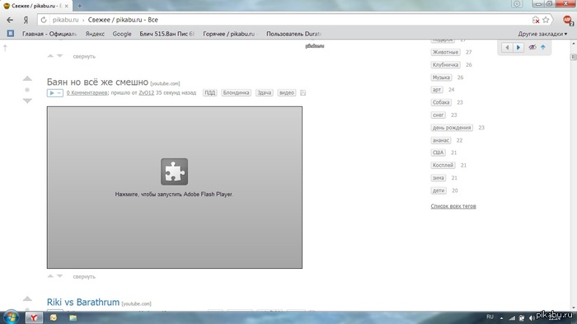The image size is (577, 324).
Task: Close the 'Свежее / pikabu.ru' tab
Action: (67, 7)
